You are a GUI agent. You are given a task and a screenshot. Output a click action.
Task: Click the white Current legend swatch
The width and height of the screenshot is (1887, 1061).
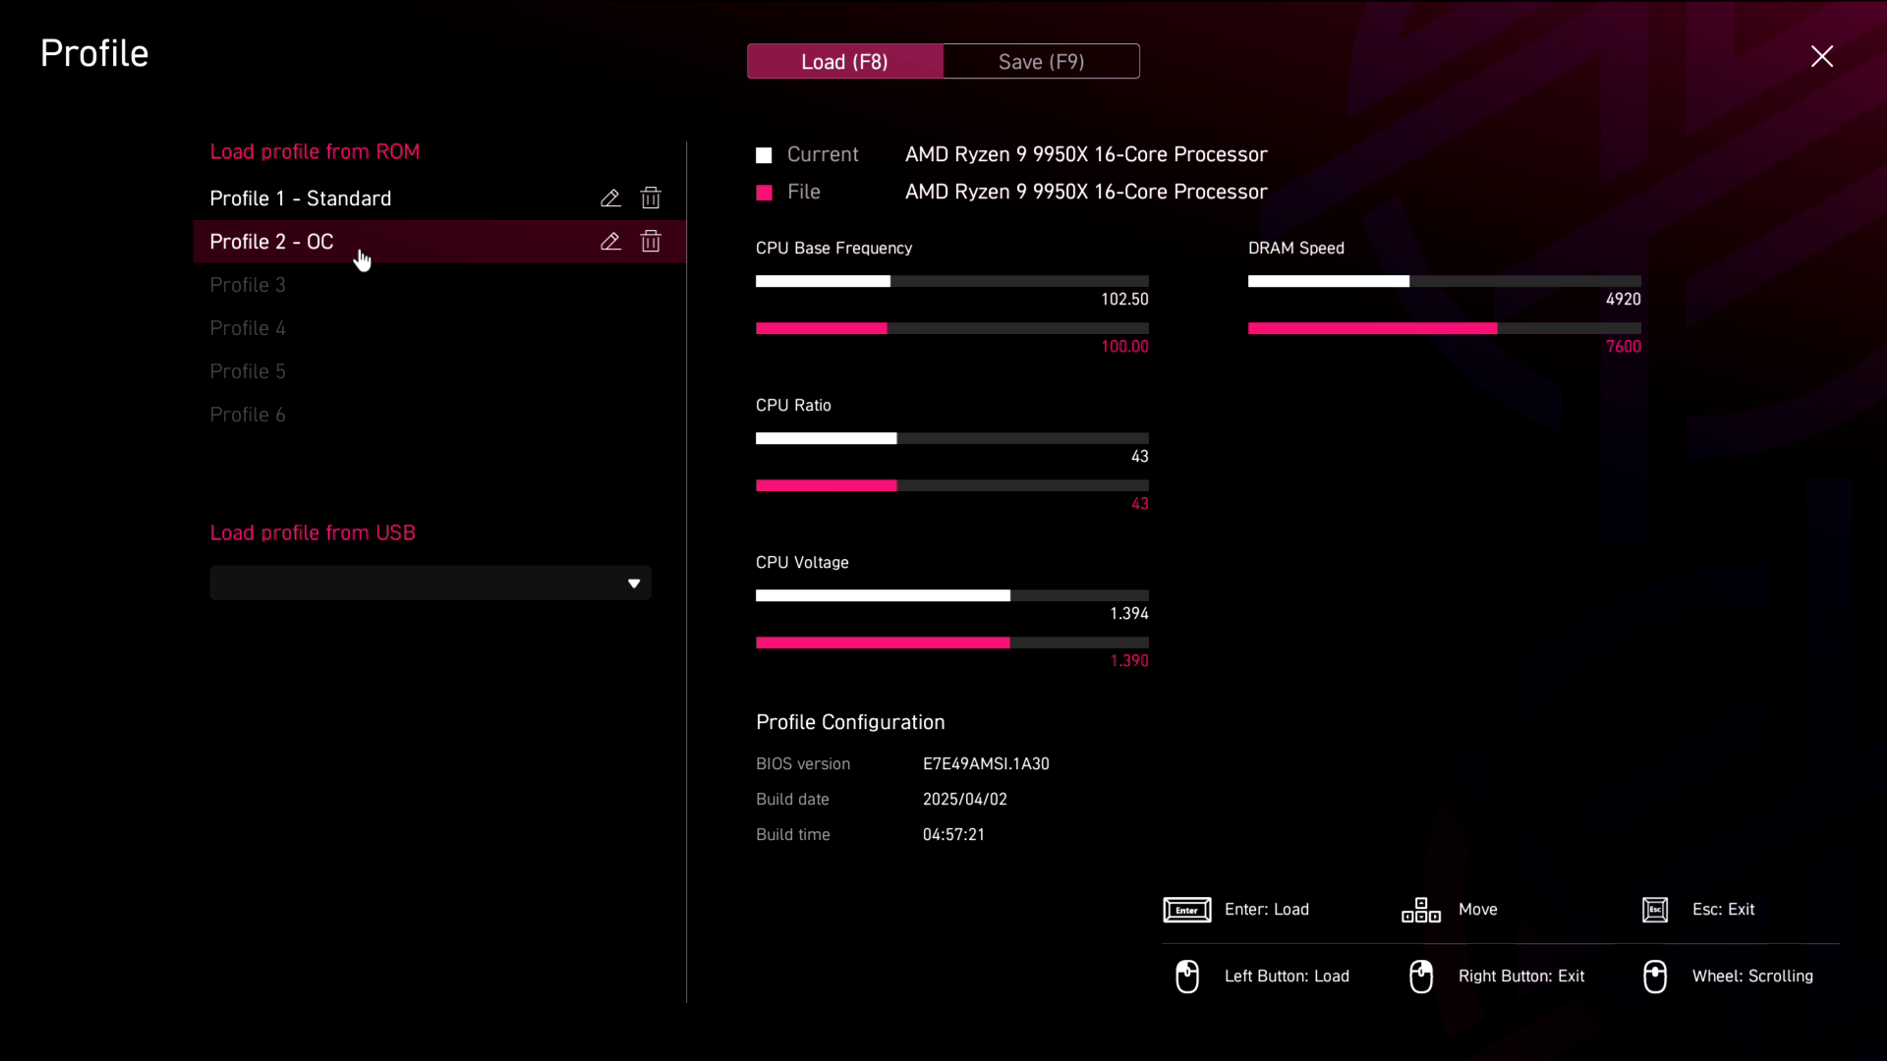pos(764,155)
